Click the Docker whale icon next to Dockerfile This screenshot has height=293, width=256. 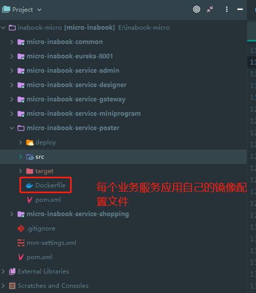(x=30, y=185)
